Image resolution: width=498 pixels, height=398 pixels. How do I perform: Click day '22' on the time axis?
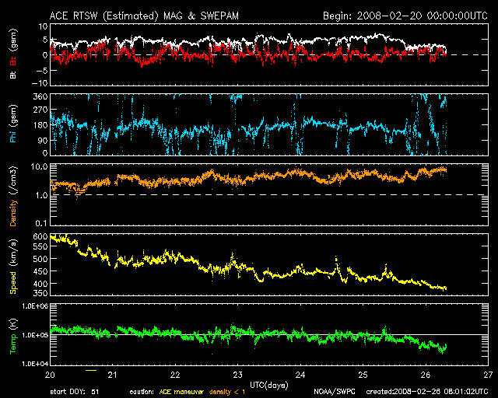175,375
